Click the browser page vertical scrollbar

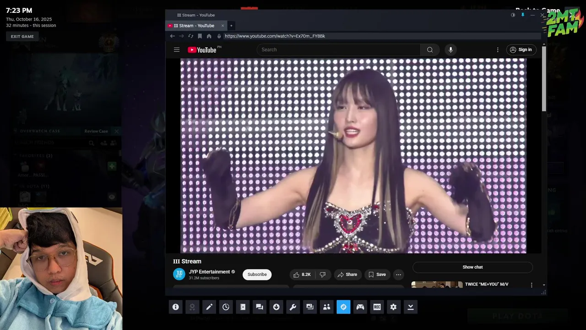[544, 79]
